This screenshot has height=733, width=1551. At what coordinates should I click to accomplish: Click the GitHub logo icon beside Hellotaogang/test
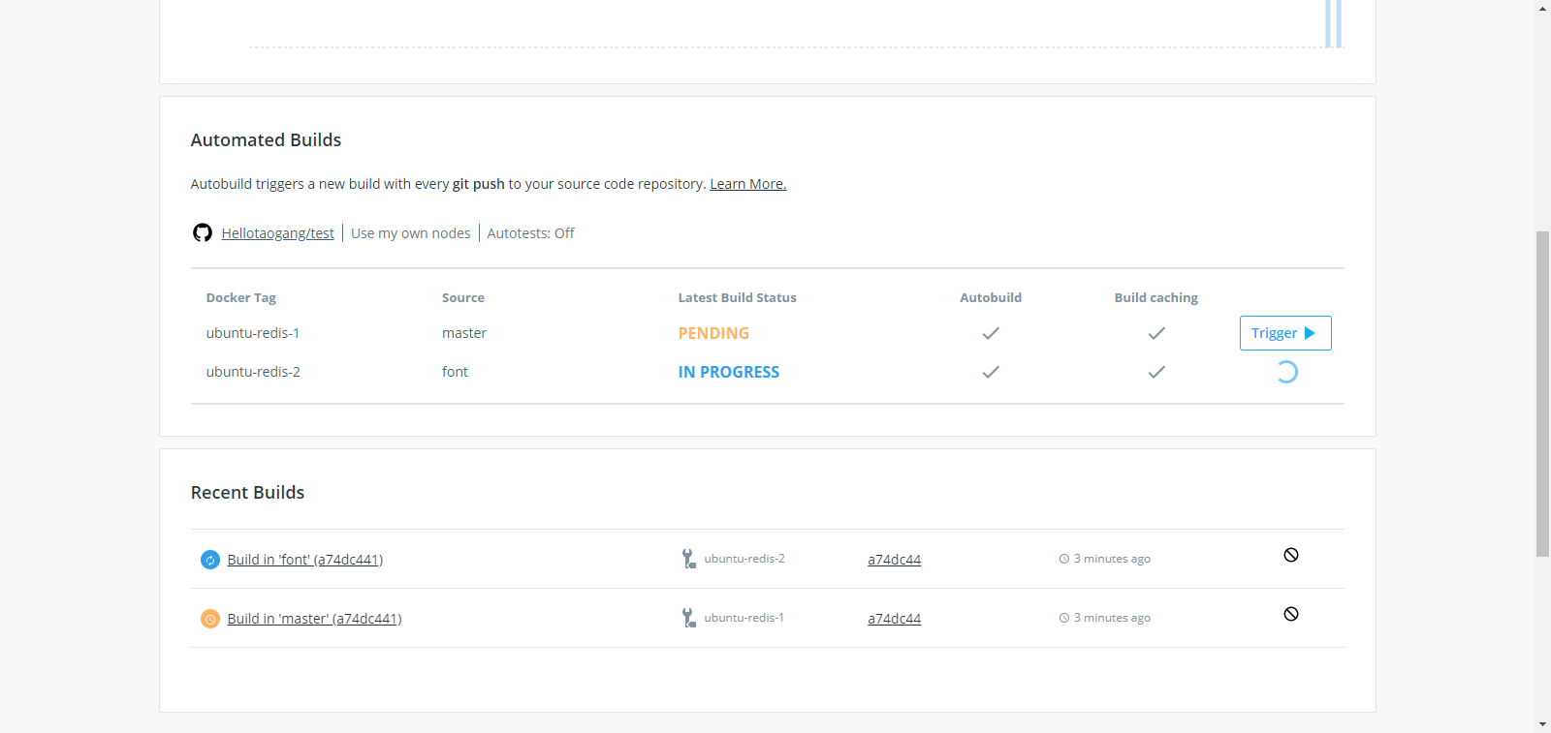(x=203, y=232)
